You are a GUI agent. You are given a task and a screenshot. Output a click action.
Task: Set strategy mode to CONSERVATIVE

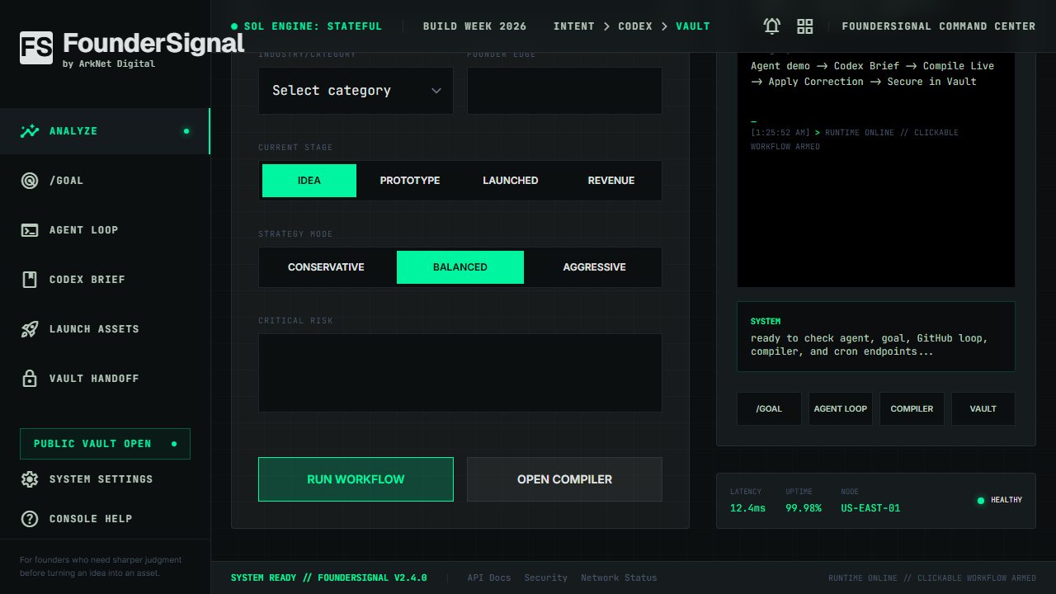326,267
